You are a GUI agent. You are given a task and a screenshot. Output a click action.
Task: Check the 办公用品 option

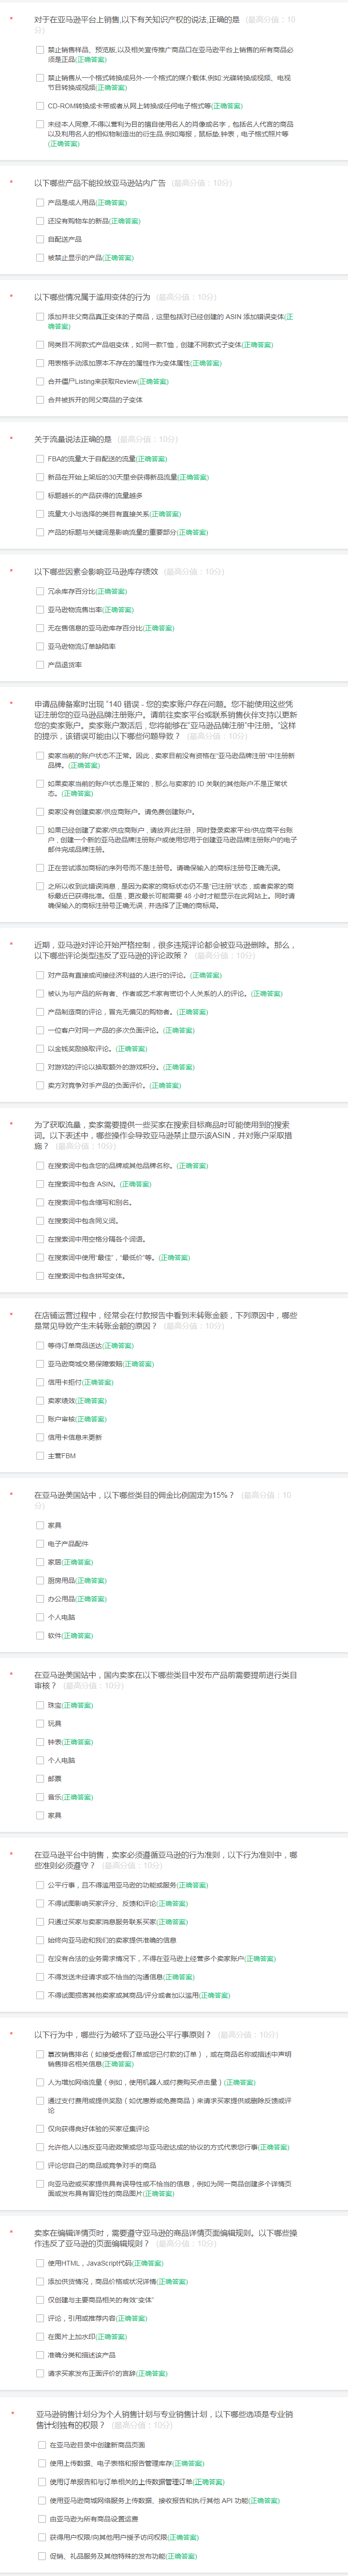point(41,1598)
